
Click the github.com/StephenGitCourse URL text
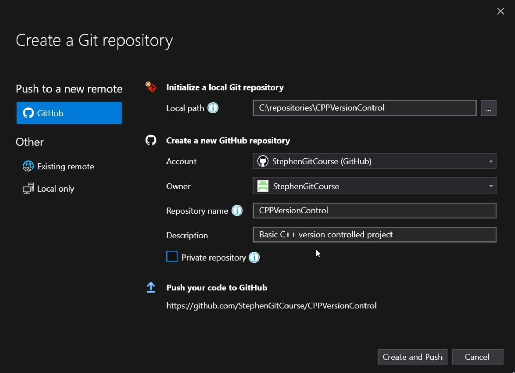point(271,306)
